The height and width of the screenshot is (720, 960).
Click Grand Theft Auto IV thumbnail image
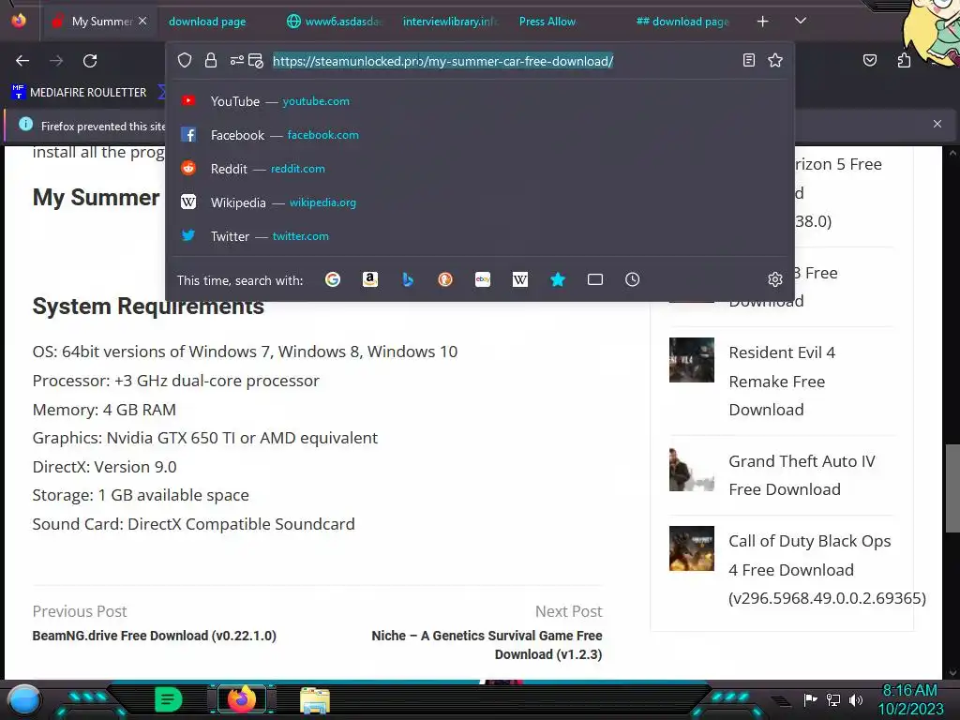coord(691,469)
